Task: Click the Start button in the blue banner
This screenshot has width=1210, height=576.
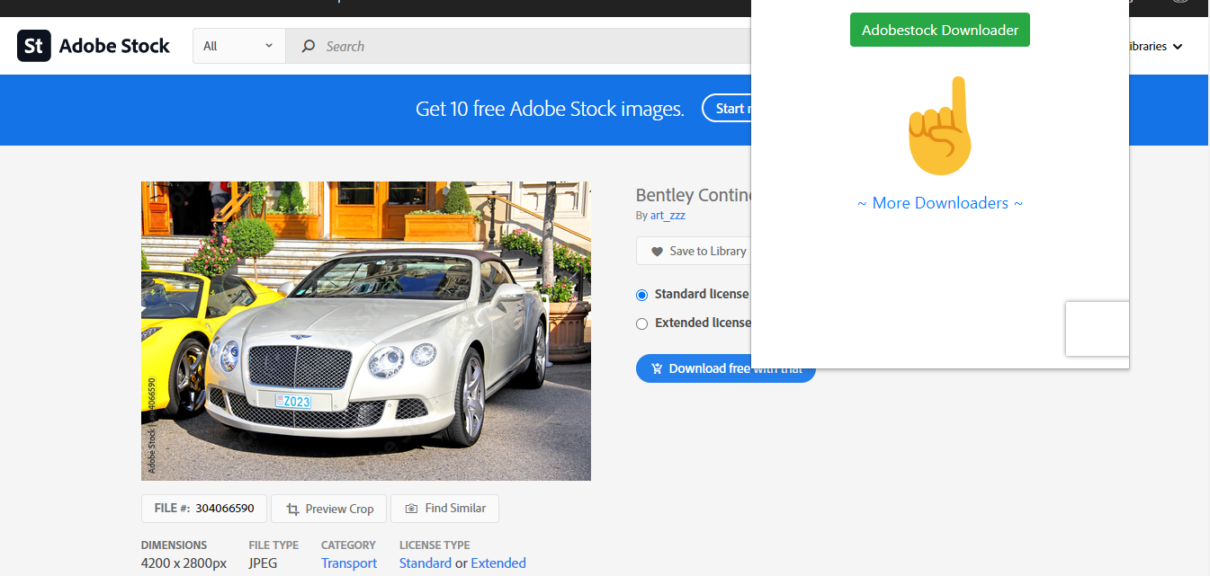Action: point(727,109)
